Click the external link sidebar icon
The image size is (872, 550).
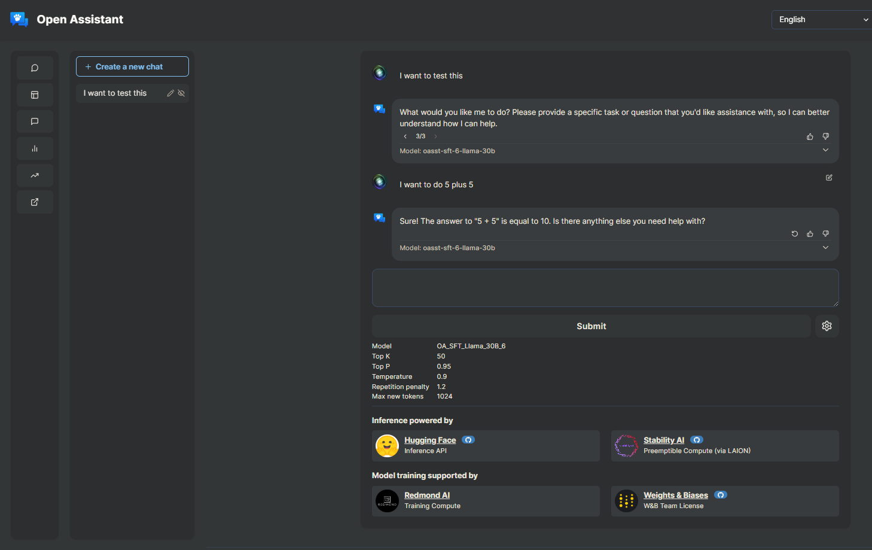(34, 202)
